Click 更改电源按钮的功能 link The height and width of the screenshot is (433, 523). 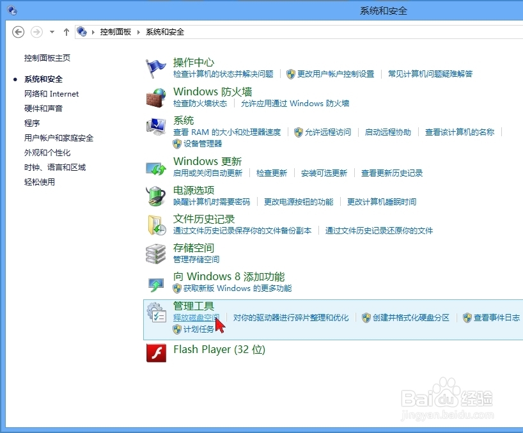[299, 202]
